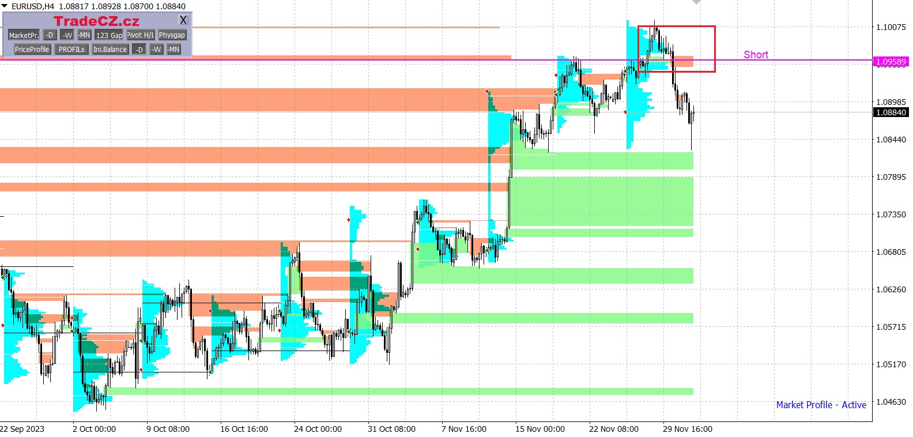The width and height of the screenshot is (913, 437).
Task: Click the grey chart shift marker at top
Action: tap(696, 2)
